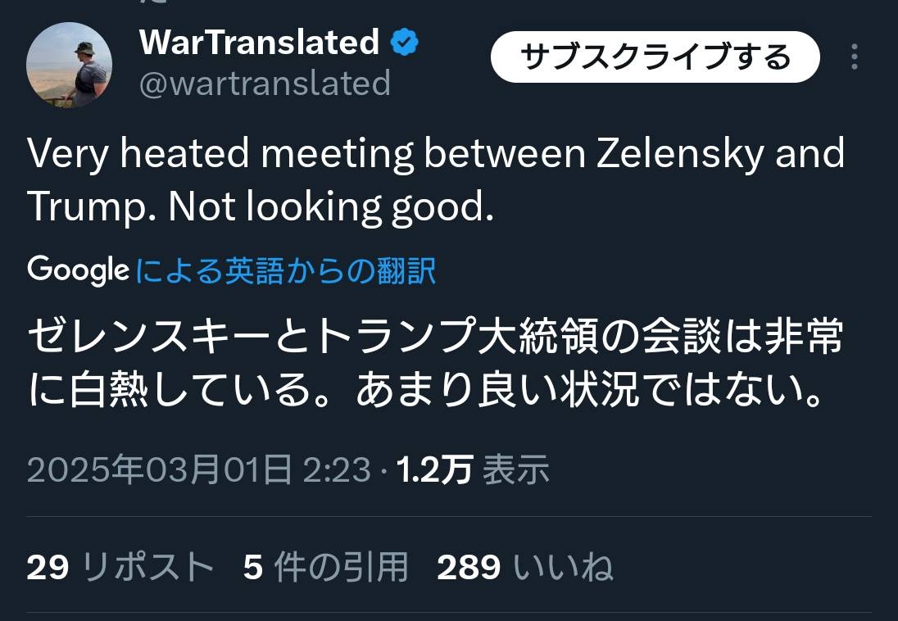Click the "Not looking good." sentence
This screenshot has width=898, height=621.
click(x=331, y=207)
